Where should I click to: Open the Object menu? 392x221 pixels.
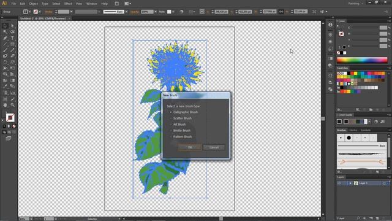(x=33, y=4)
